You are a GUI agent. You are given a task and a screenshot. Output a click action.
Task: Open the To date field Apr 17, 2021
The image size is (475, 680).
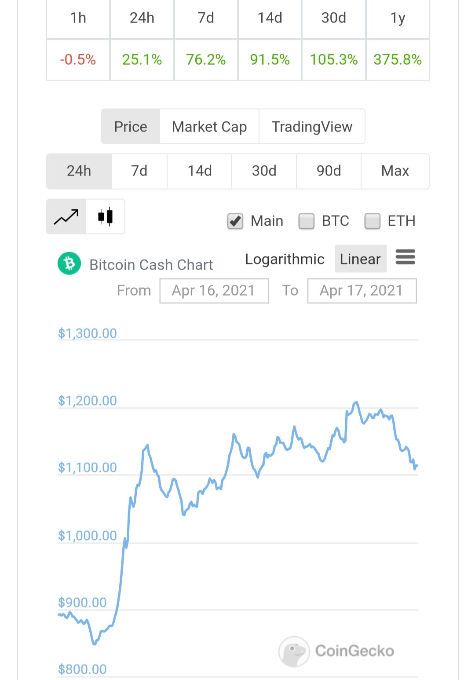(x=362, y=291)
